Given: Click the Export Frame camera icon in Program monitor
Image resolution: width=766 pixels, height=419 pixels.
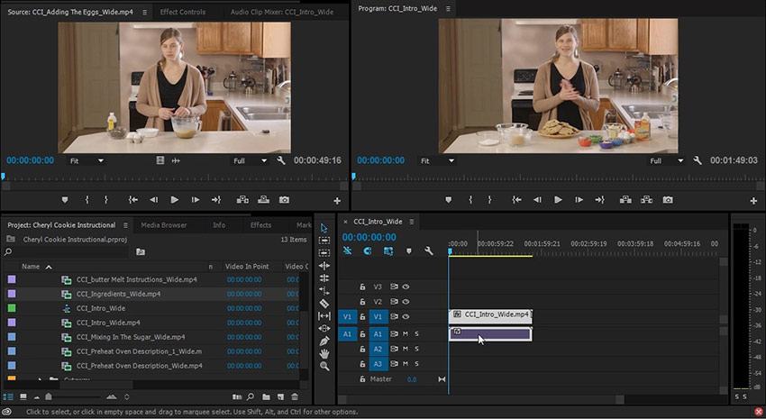Looking at the screenshot, I should (x=668, y=199).
